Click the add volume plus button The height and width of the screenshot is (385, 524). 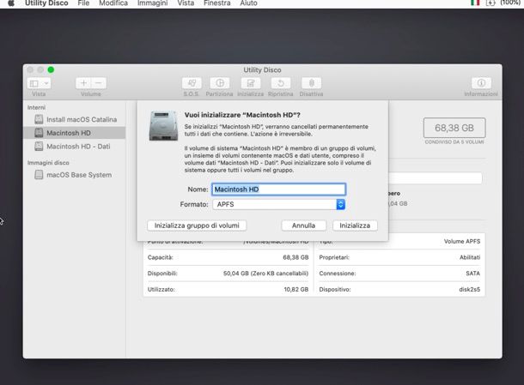[83, 83]
